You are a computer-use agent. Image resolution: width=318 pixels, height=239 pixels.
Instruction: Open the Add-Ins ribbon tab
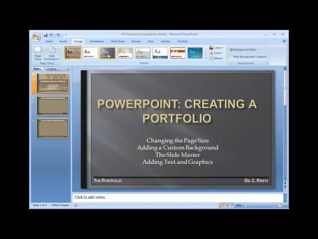[165, 41]
